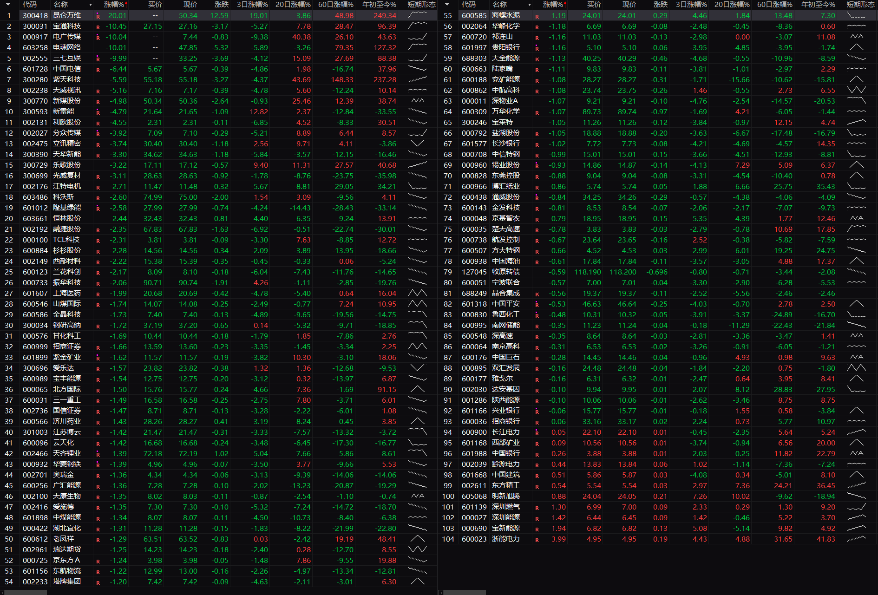878x595 pixels.
Task: Click the R marker beside TCL科技
Action: [x=98, y=241]
